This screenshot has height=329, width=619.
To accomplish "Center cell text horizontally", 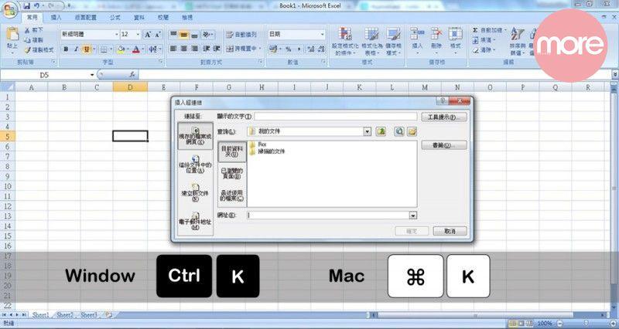I will click(183, 49).
